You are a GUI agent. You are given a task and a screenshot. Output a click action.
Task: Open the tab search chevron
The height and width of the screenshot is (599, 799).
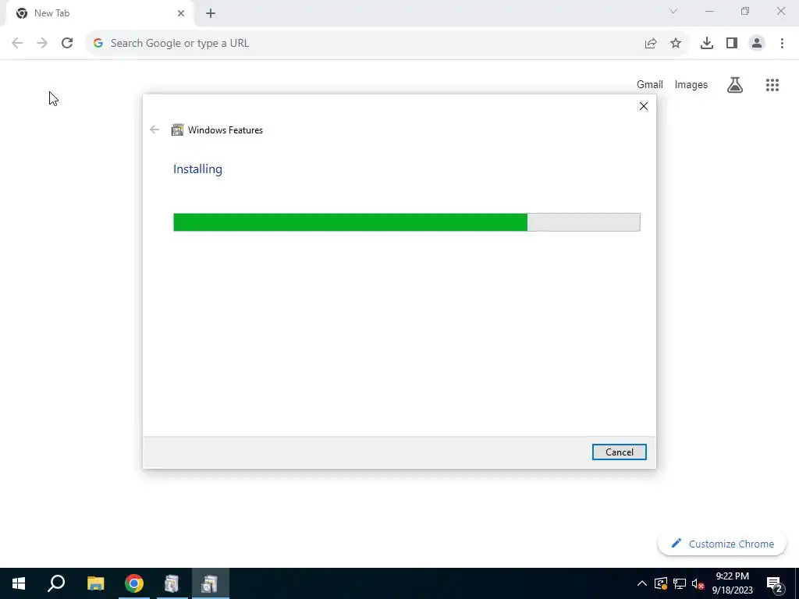673,11
